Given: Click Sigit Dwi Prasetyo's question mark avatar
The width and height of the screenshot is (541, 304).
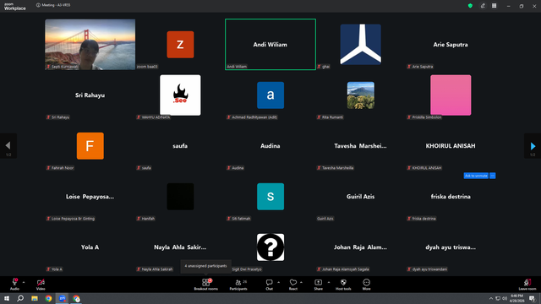Looking at the screenshot, I should pyautogui.click(x=270, y=247).
